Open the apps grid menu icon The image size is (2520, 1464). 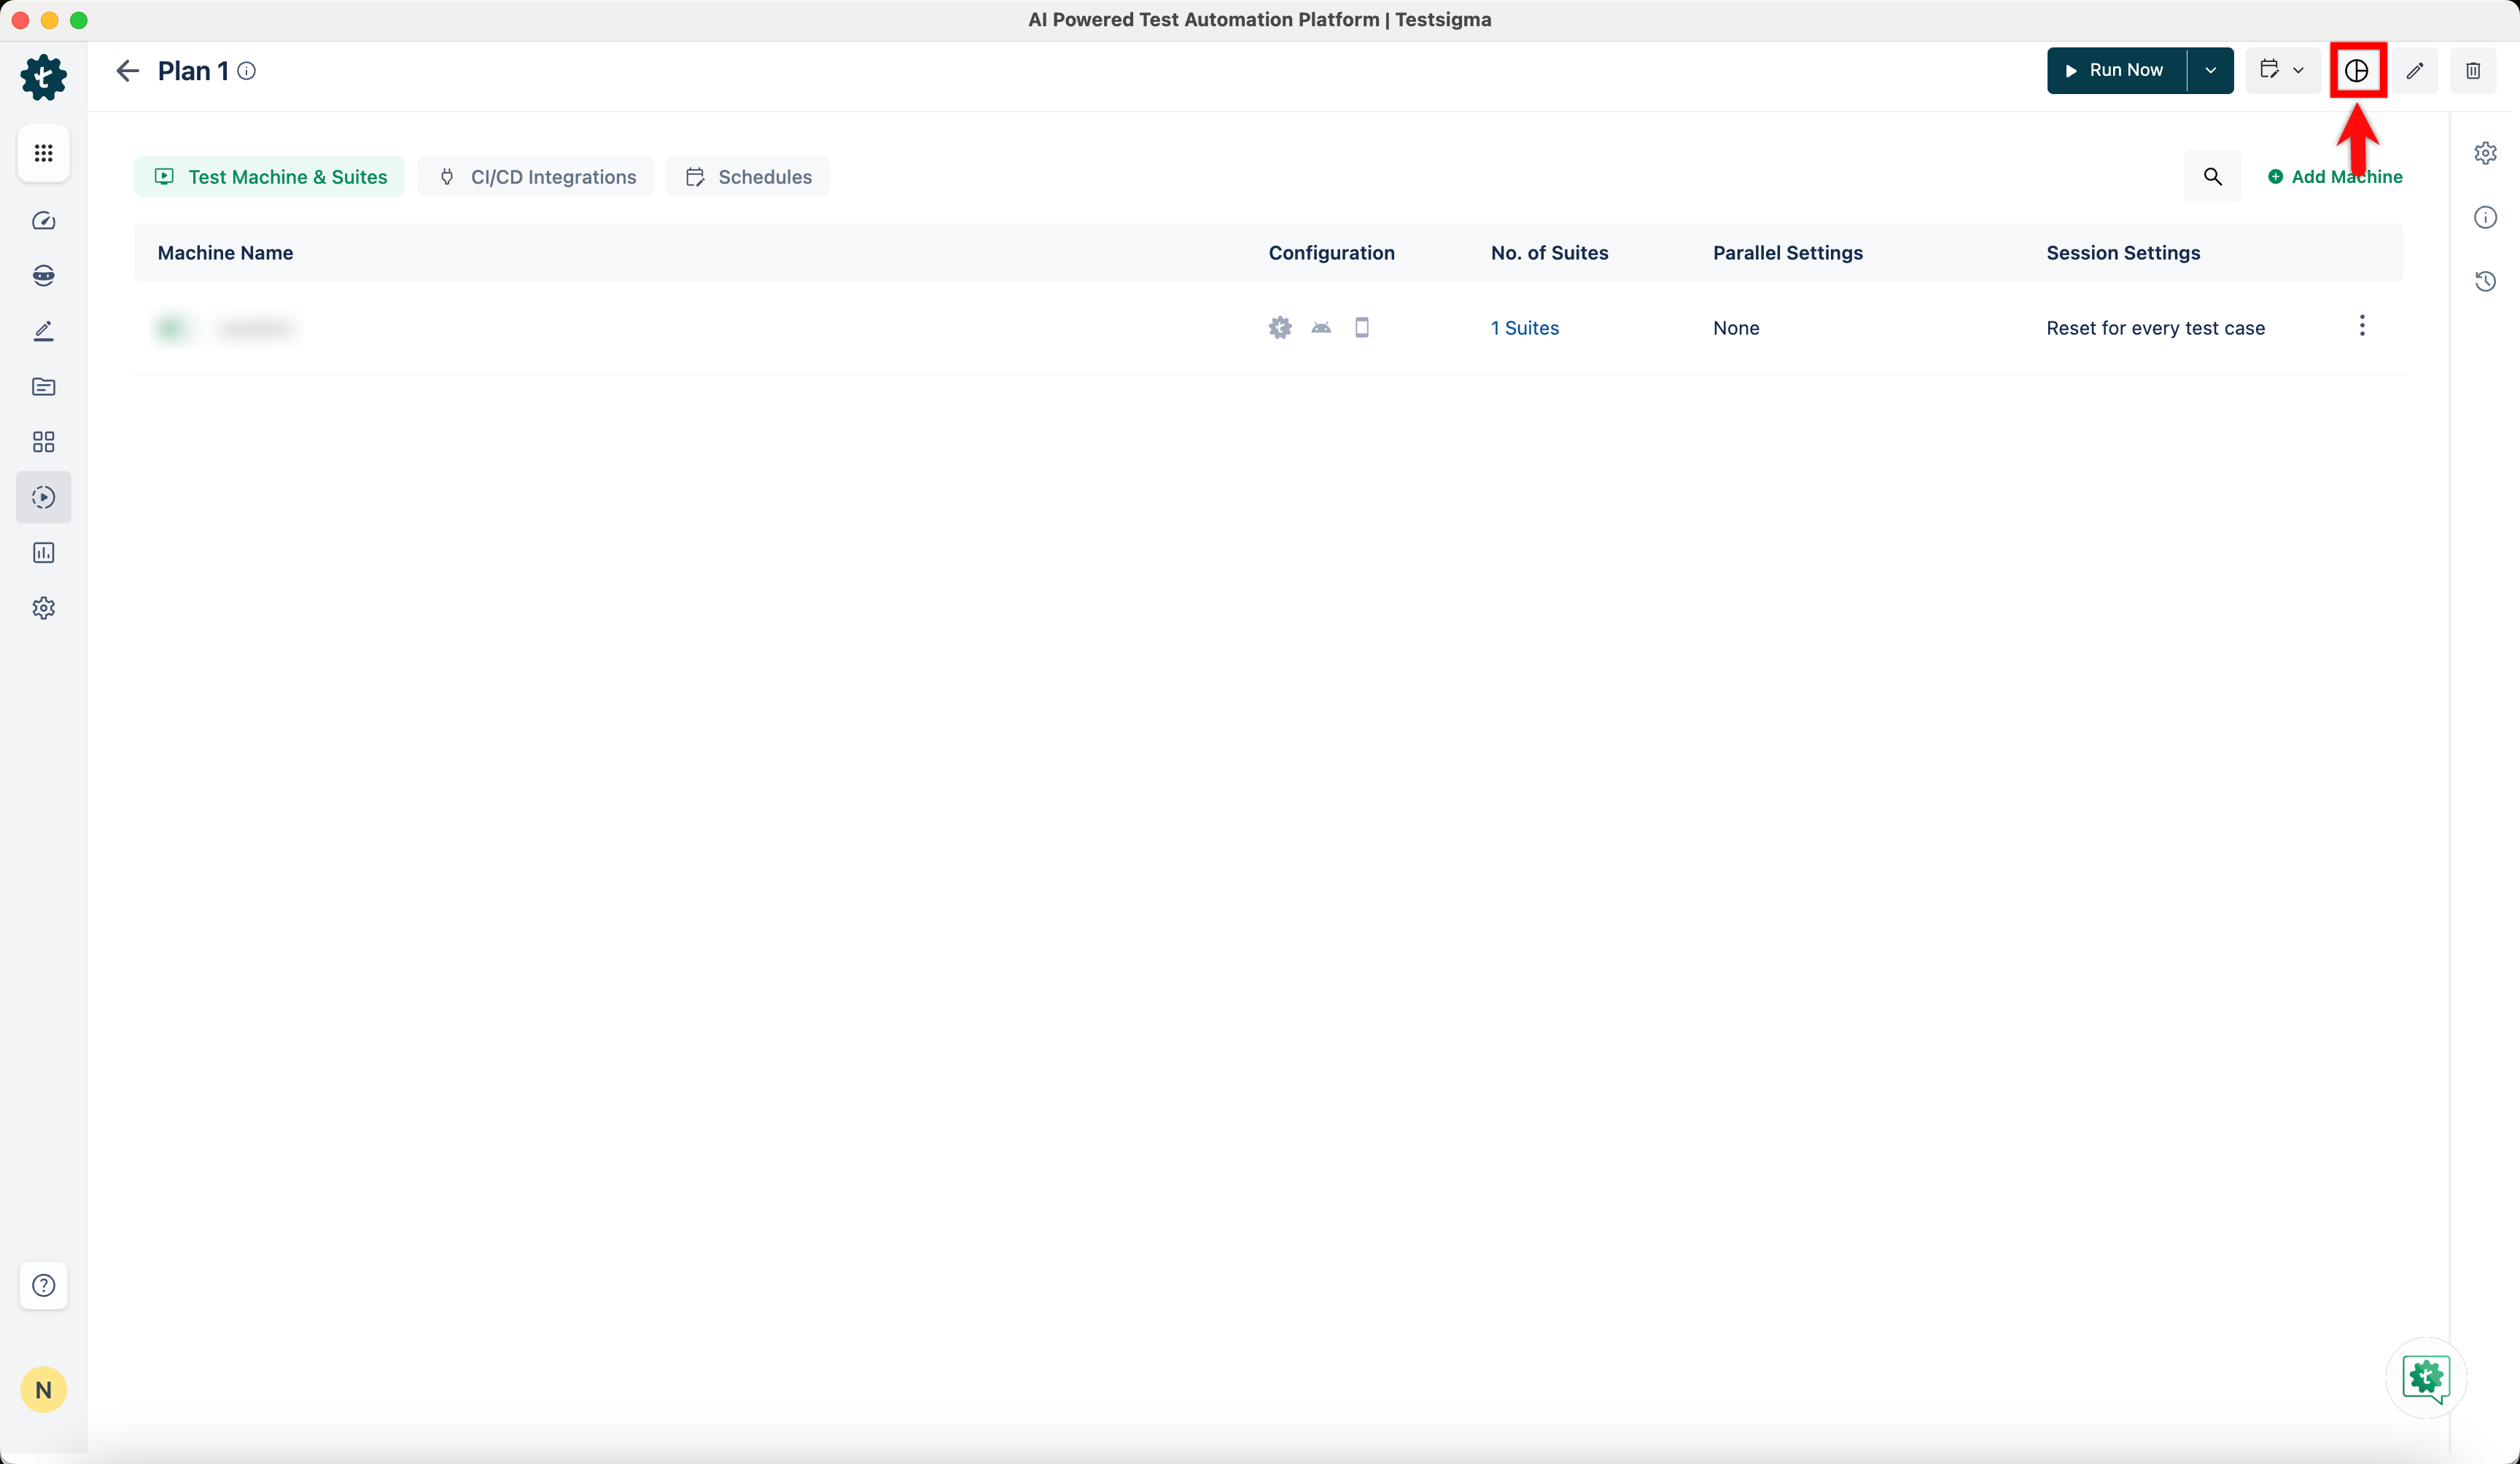tap(43, 153)
